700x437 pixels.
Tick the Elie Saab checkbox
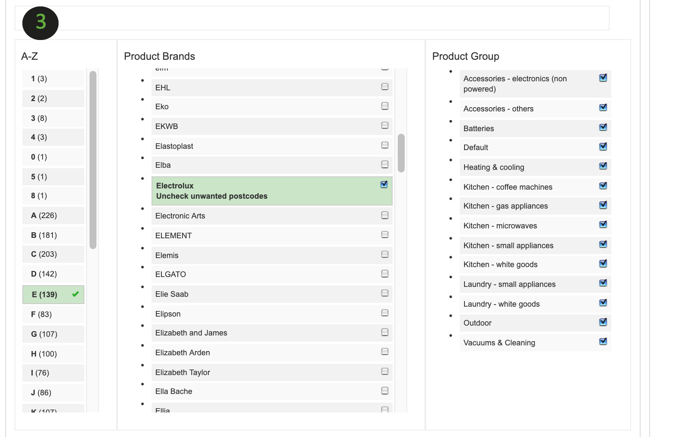(x=385, y=293)
